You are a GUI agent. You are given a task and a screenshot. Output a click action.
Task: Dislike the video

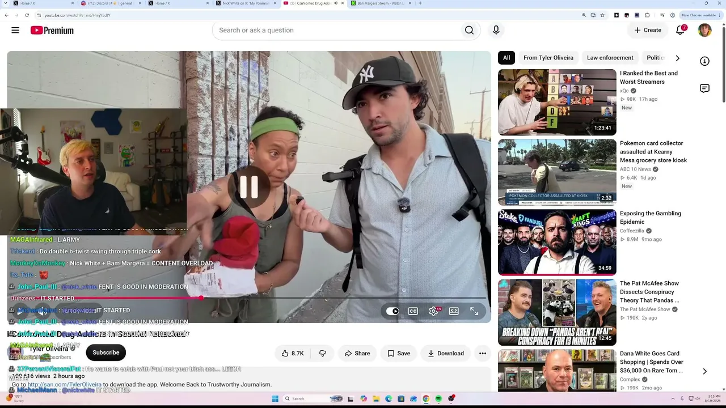tap(322, 353)
